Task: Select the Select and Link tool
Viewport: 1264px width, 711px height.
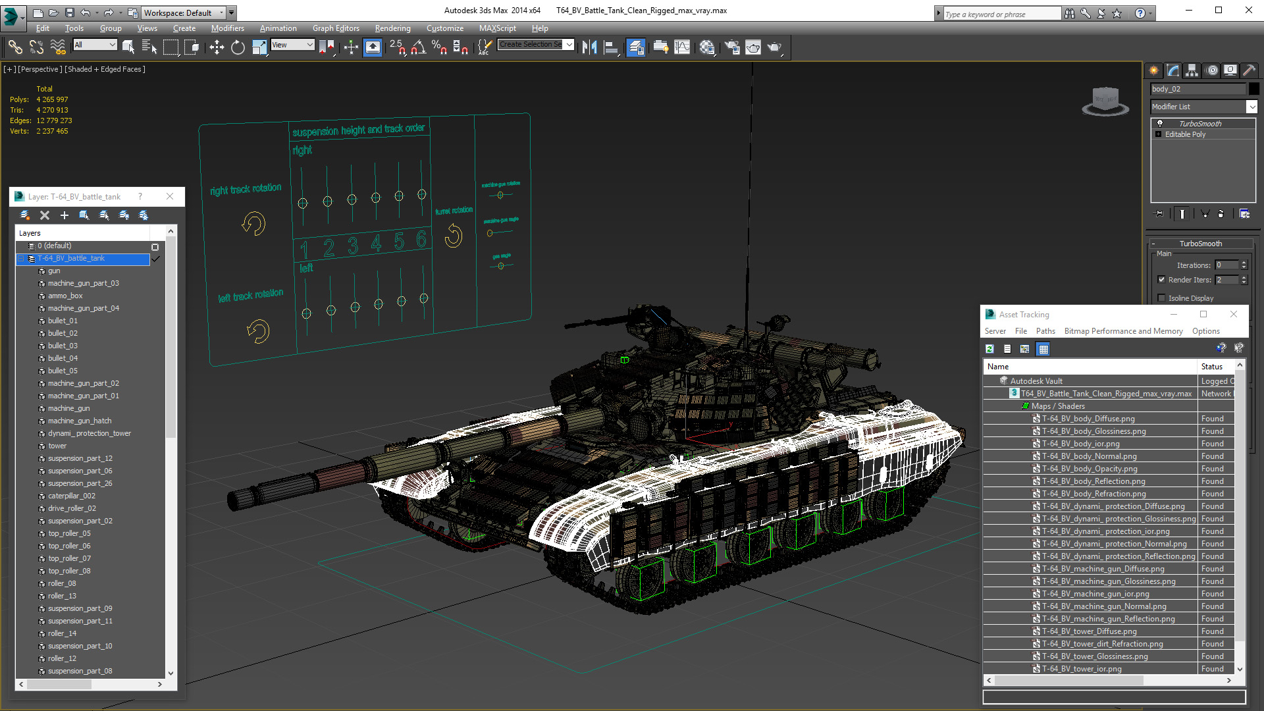Action: (15, 47)
